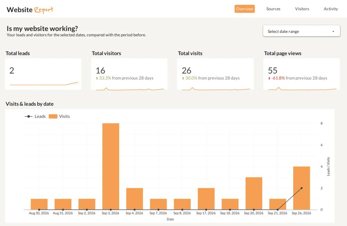
Task: Go to the Visitors tab
Action: [302, 9]
